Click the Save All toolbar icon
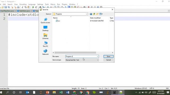The image size is (170, 95). point(9,7)
